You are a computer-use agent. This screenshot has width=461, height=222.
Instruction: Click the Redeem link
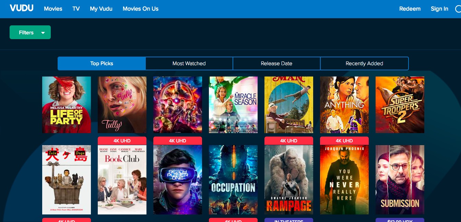[410, 9]
